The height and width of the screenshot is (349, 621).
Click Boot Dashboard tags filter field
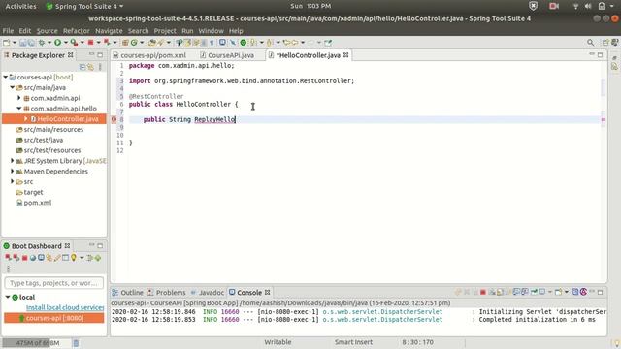pyautogui.click(x=54, y=283)
